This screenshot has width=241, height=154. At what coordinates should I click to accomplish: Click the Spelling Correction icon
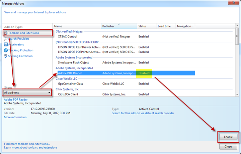point(6,56)
